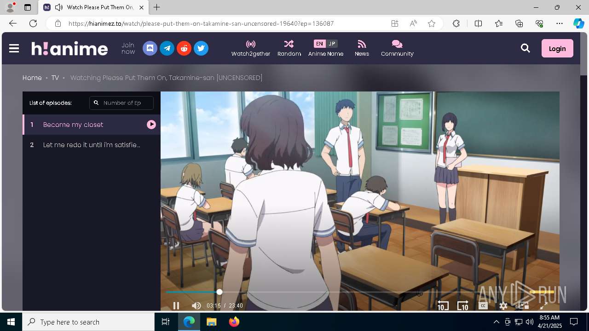Select episode 1 Become my closet

pos(92,125)
